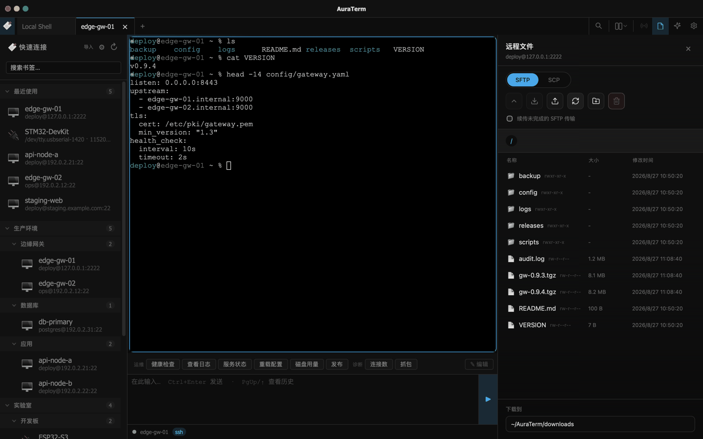Select the backup folder in remote files

point(600,176)
